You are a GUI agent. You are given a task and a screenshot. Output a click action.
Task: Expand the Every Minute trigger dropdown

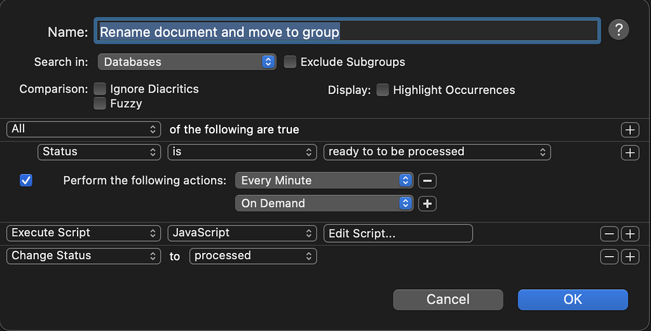324,180
